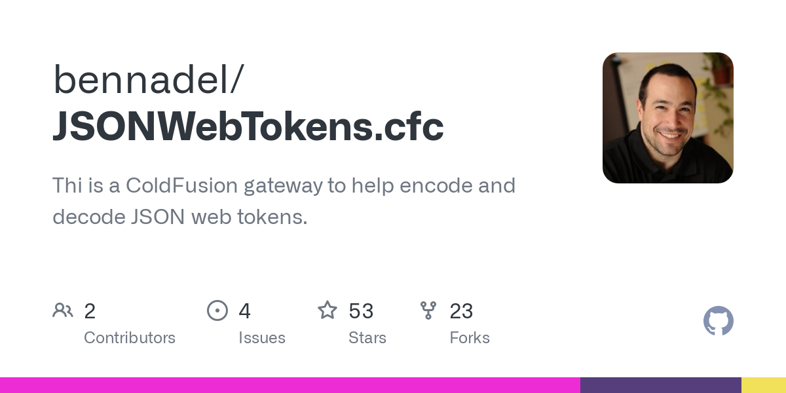Select the issues count 4
This screenshot has height=393, width=786.
245,311
